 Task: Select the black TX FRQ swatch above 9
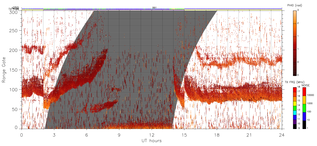(295, 126)
